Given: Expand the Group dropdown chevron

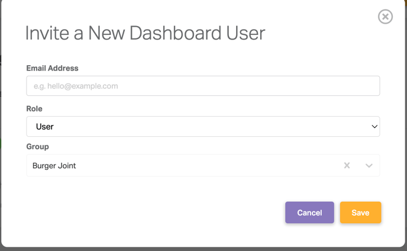Looking at the screenshot, I should 369,166.
